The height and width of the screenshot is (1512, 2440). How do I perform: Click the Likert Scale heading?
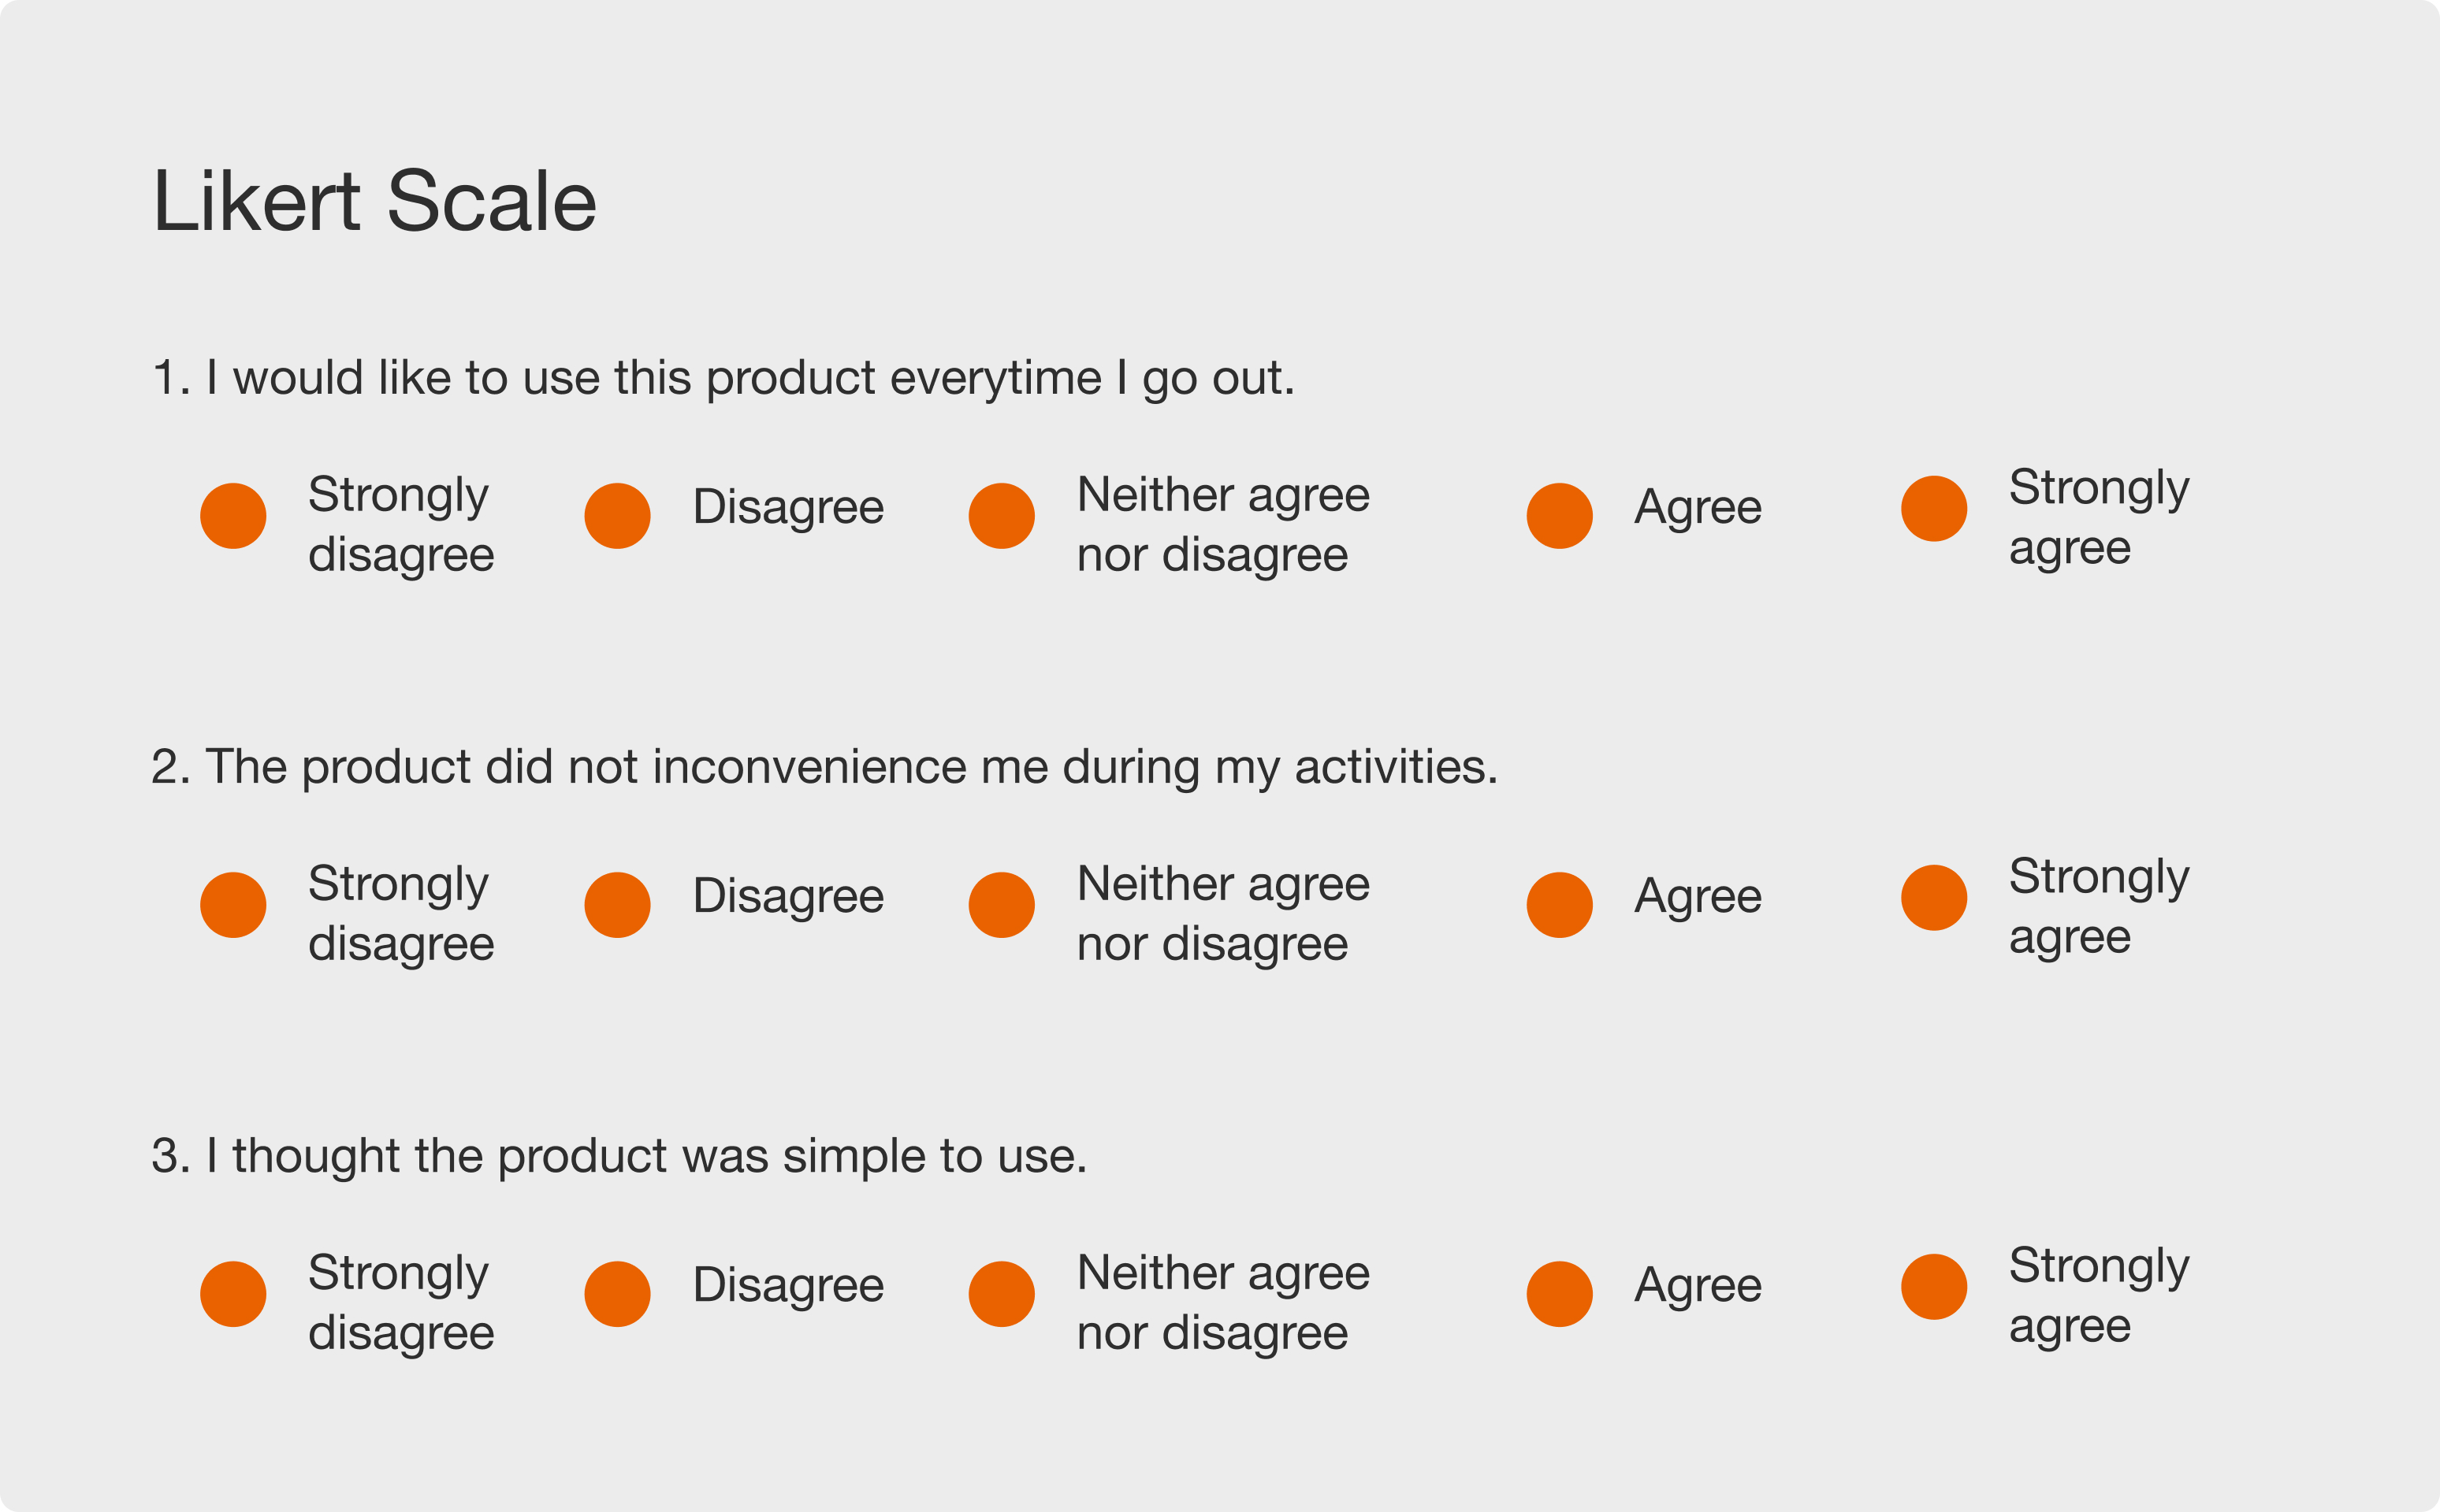(x=375, y=201)
